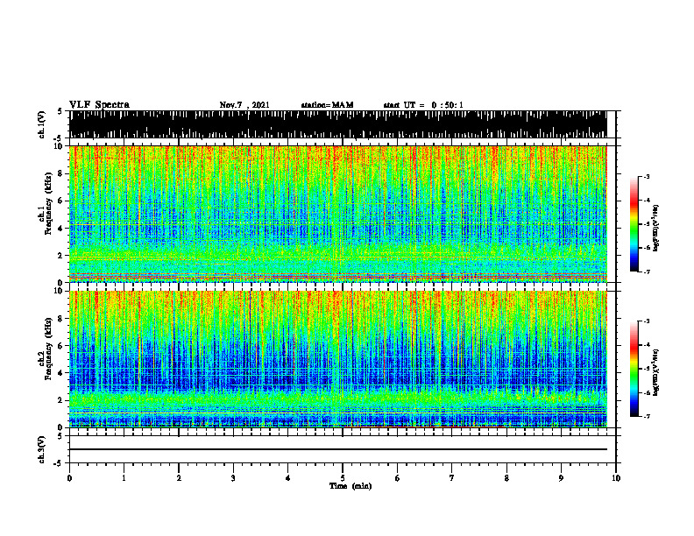
Task: Click the time axis tick label 1
Action: [x=124, y=478]
